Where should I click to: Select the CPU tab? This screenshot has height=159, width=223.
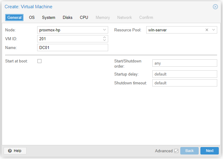pos(84,18)
